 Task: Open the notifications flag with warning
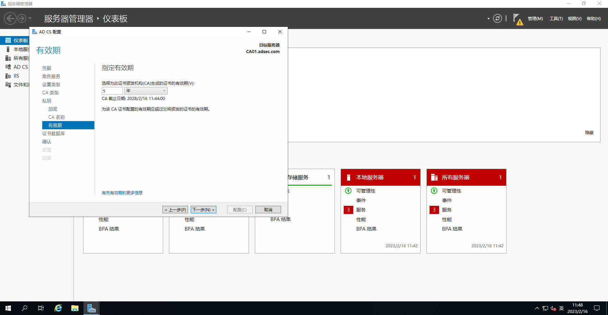pyautogui.click(x=517, y=19)
